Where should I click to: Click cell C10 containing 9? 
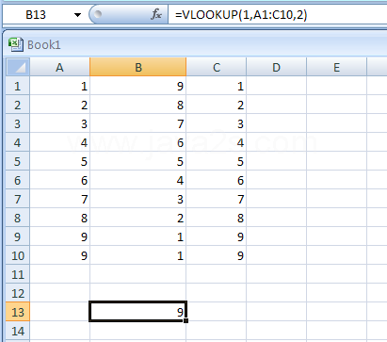[217, 255]
